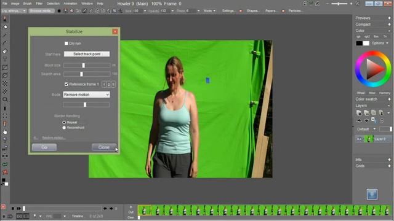Click the Particles button
The image size is (394, 221).
(x=295, y=11)
